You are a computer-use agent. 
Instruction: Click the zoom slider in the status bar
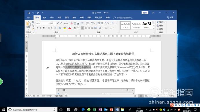click(159, 96)
